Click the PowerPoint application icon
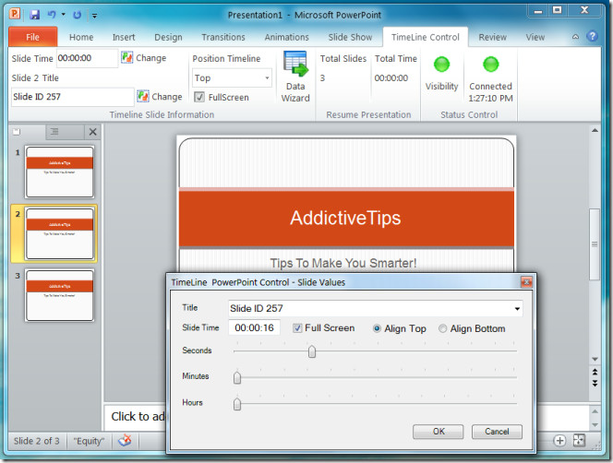The width and height of the screenshot is (613, 463). pos(14,15)
